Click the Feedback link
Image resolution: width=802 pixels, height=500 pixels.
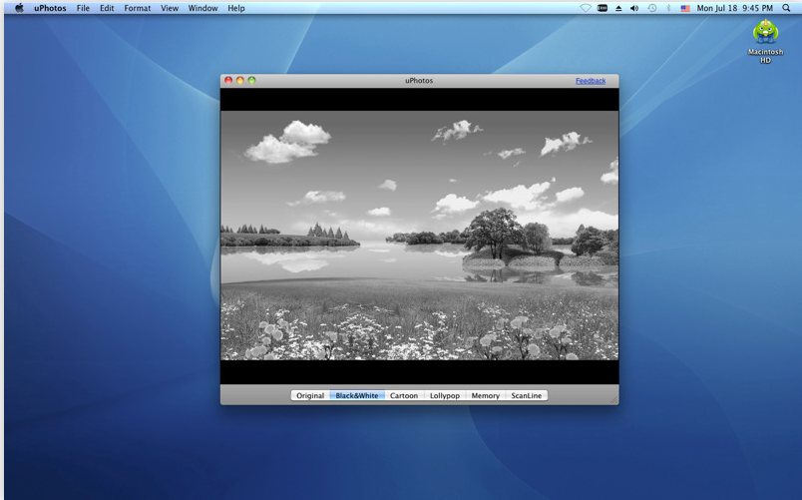pyautogui.click(x=591, y=81)
